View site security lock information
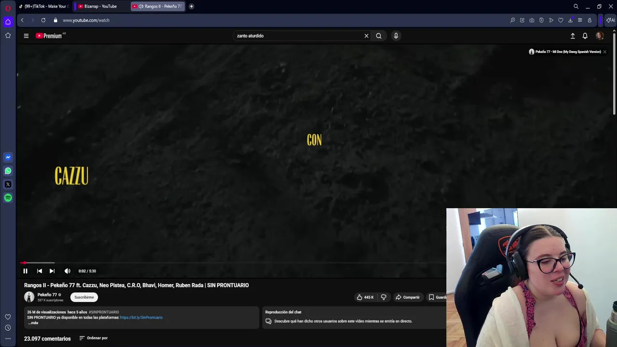The height and width of the screenshot is (347, 617). (55, 20)
